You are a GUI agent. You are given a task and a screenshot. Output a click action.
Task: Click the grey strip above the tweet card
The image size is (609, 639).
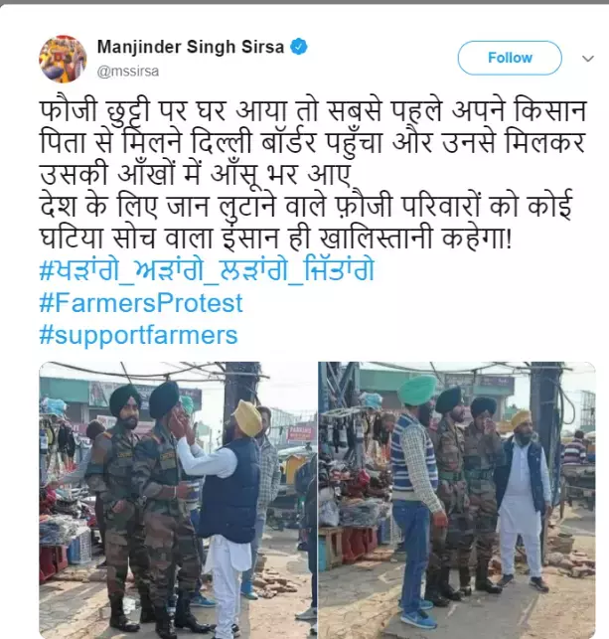pyautogui.click(x=304, y=2)
